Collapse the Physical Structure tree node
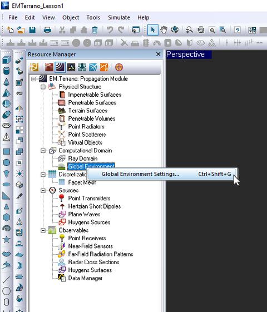 [43, 87]
